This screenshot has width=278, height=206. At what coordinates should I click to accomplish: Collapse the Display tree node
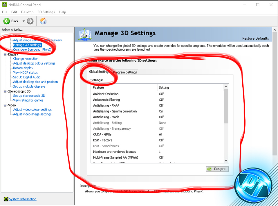click(x=5, y=54)
